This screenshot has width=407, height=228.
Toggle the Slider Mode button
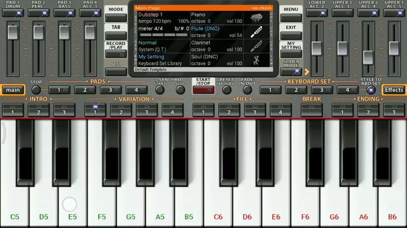291,72
